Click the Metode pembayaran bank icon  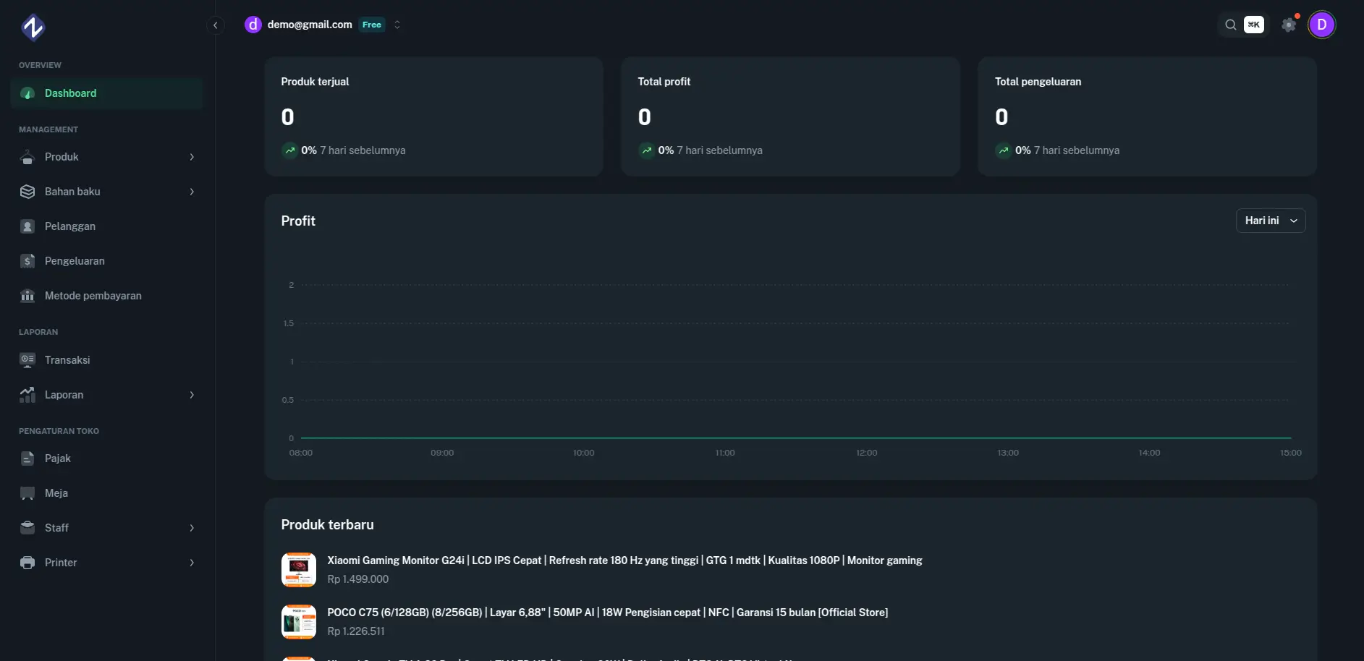27,296
